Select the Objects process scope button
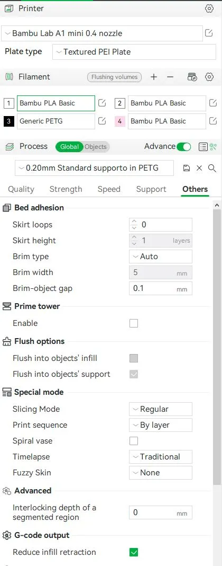The height and width of the screenshot is (566, 222). [96, 147]
